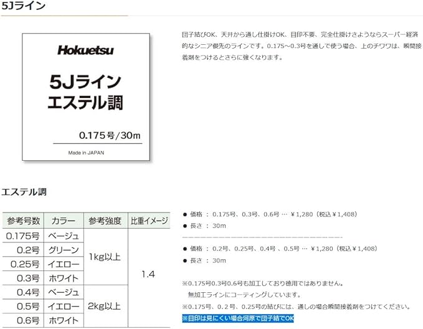Click the highlighted '※目印は見にくい場合河原で団子結でOK' line
This screenshot has height=329, width=423.
238,318
